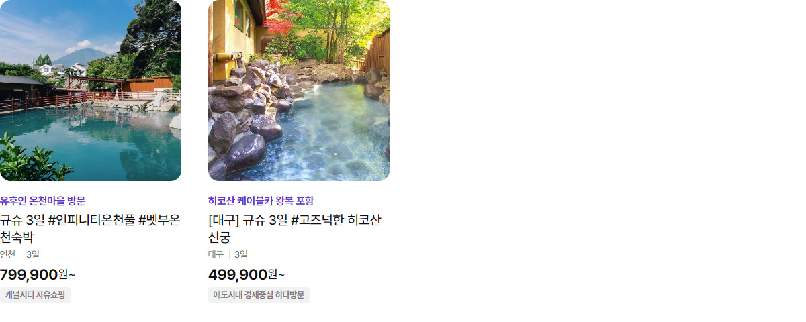This screenshot has height=322, width=806.
Task: Click the [대구] prefix in second title
Action: click(x=224, y=221)
